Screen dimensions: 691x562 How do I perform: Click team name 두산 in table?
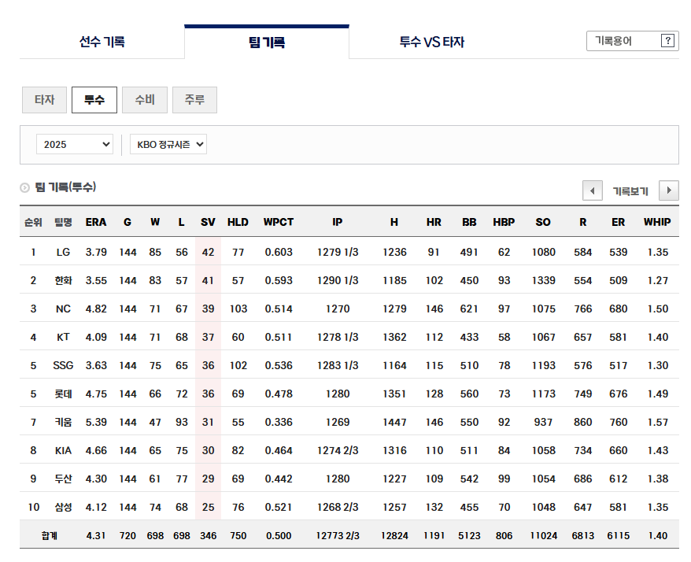pyautogui.click(x=63, y=479)
